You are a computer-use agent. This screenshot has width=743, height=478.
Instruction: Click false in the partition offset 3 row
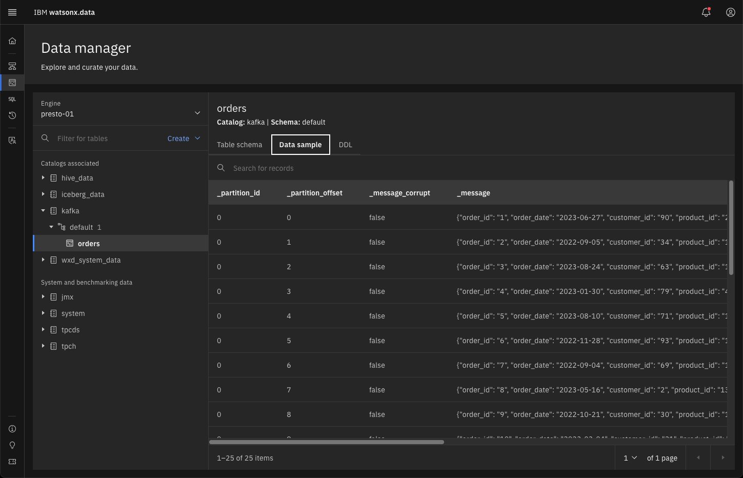point(377,291)
